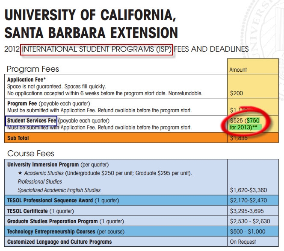This screenshot has width=284, height=251.
Task: Click Graduate Studies Preparation Program label
Action: [52, 222]
